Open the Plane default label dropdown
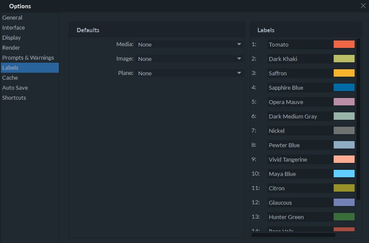Viewport: 369px width, 243px height. 190,73
